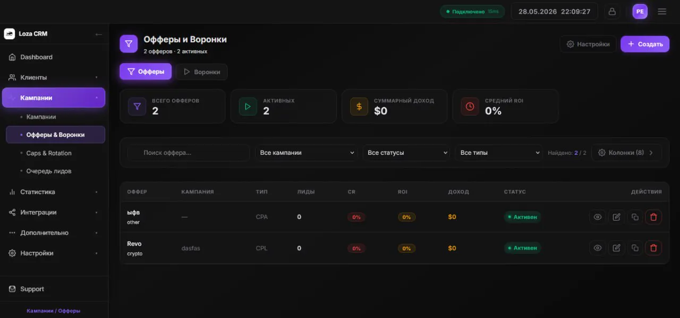Click the Loza CRM logo icon
680x318 pixels.
[10, 34]
